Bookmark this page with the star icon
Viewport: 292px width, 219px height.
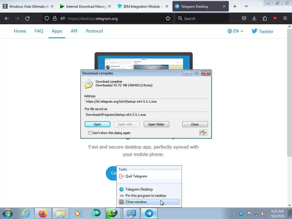click(x=168, y=19)
